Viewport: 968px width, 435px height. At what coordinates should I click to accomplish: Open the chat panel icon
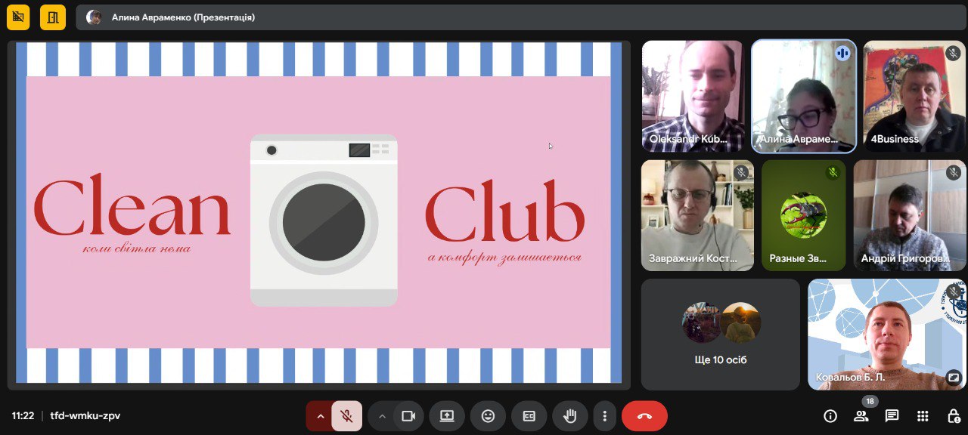[x=892, y=416]
